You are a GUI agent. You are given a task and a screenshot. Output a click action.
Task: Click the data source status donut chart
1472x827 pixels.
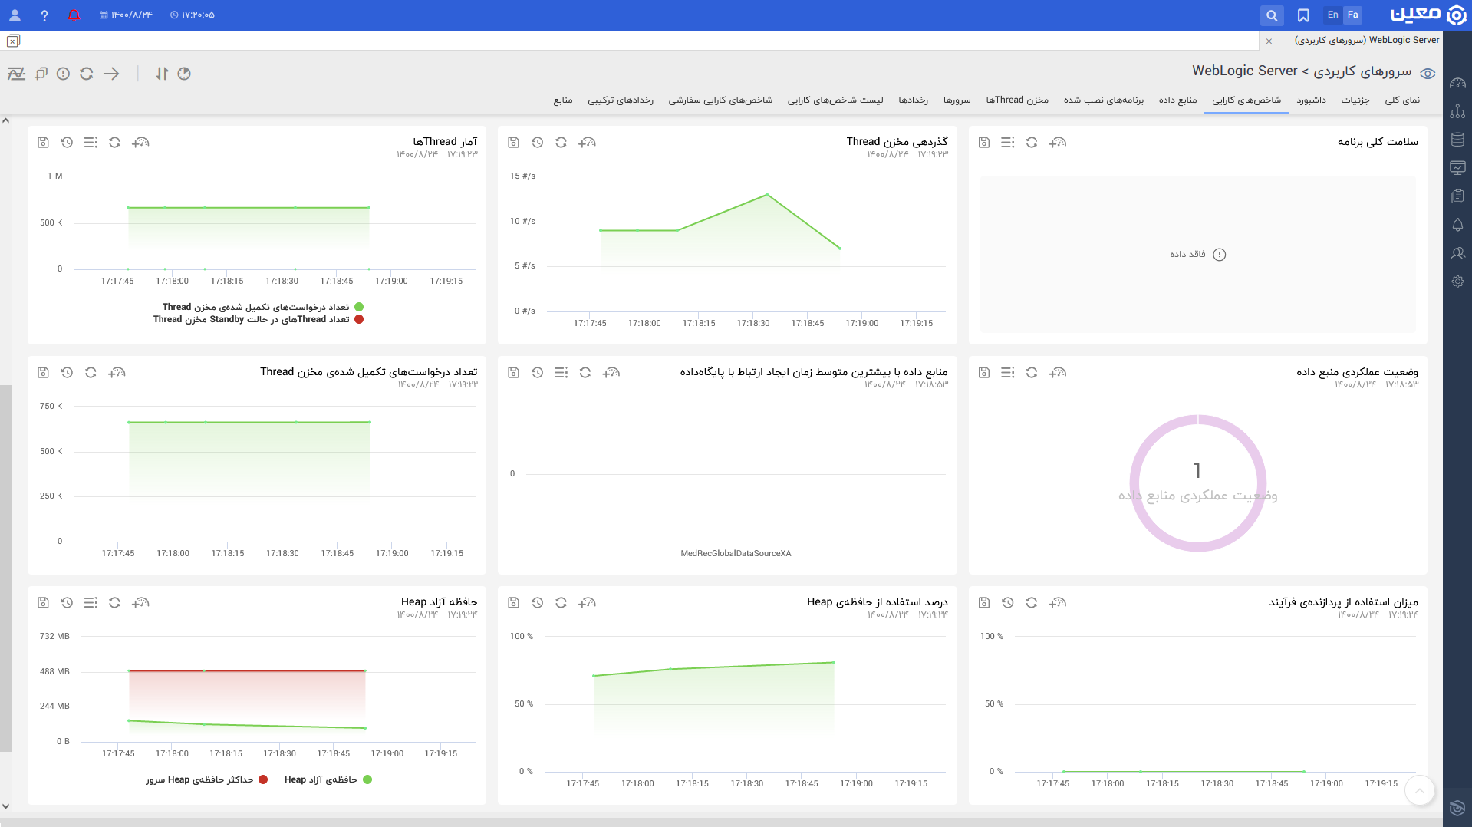pos(1197,483)
